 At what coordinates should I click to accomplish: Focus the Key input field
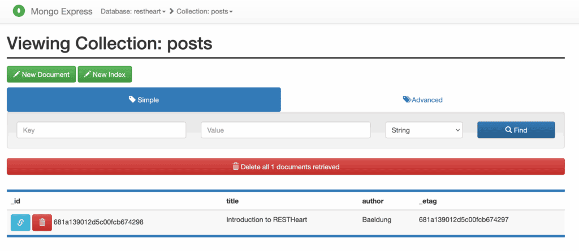101,130
